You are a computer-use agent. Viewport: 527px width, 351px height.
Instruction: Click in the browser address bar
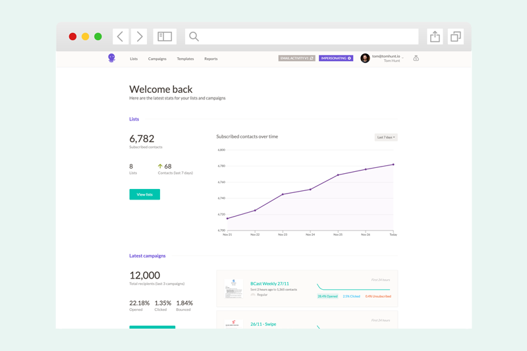[302, 36]
